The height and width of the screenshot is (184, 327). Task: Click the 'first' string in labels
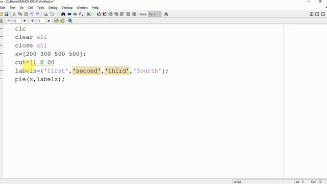[56, 71]
